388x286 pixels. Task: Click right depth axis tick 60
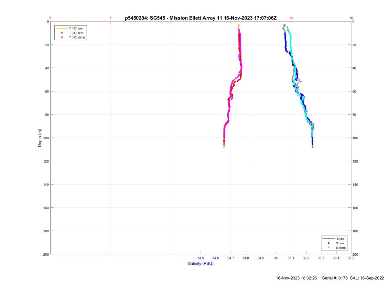click(x=355, y=91)
